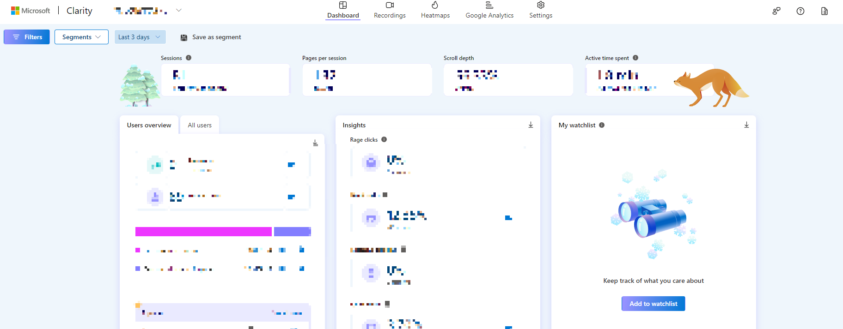Open the Pages per session card
This screenshot has height=329, width=843.
click(x=367, y=80)
